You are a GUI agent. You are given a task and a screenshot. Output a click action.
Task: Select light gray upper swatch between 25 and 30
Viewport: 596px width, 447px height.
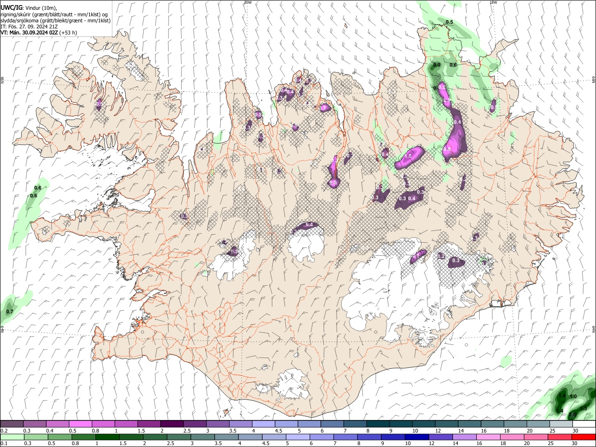click(561, 424)
